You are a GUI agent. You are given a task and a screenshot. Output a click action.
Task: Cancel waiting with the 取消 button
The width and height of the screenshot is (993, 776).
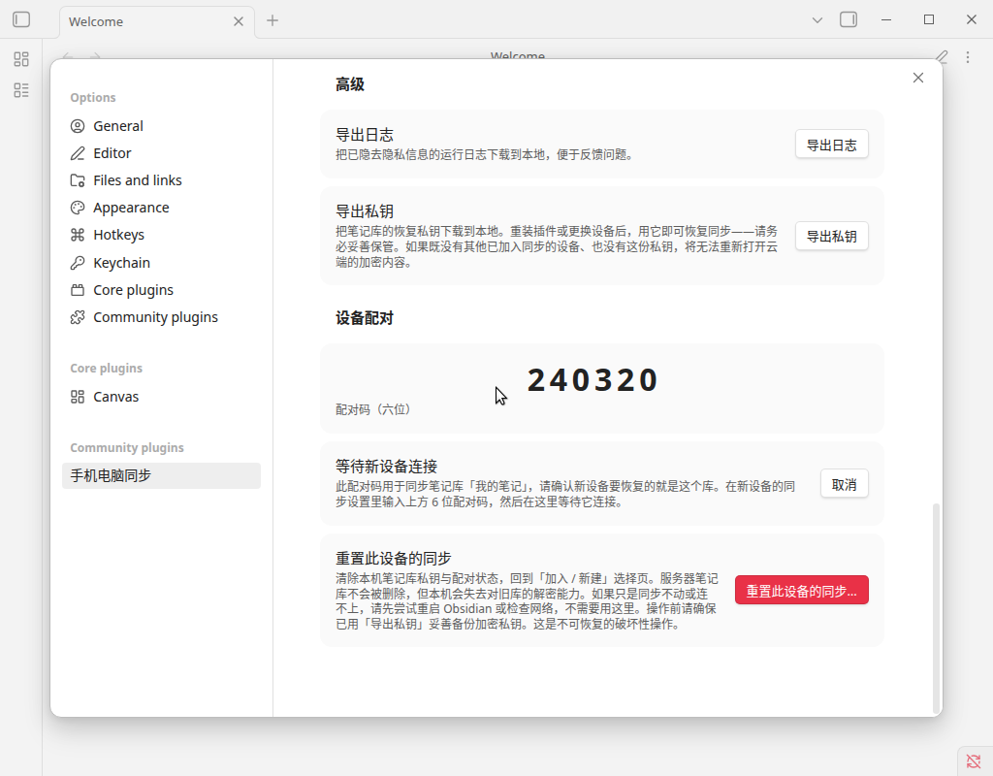[x=845, y=484]
